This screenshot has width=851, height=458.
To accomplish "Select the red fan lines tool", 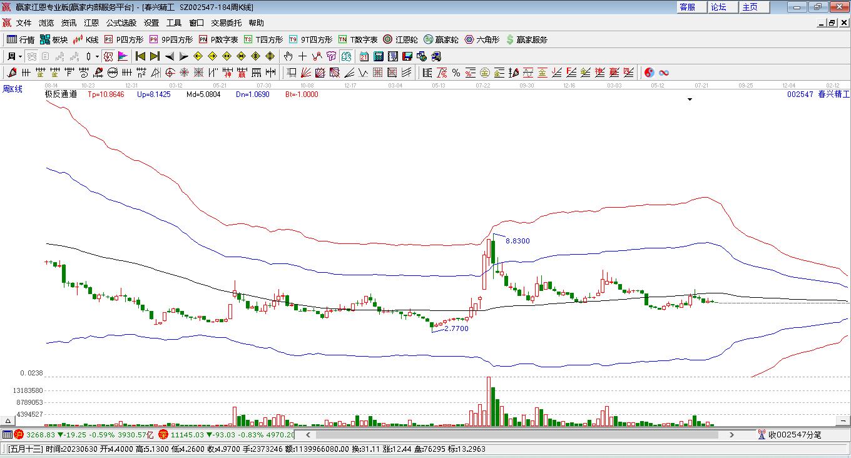I will click(x=306, y=73).
